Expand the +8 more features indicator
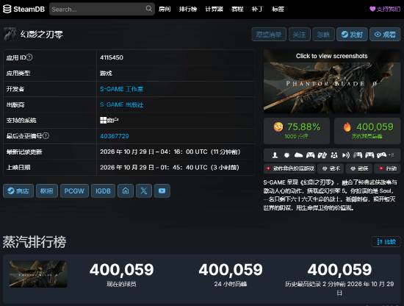The height and width of the screenshot is (306, 404). [391, 155]
